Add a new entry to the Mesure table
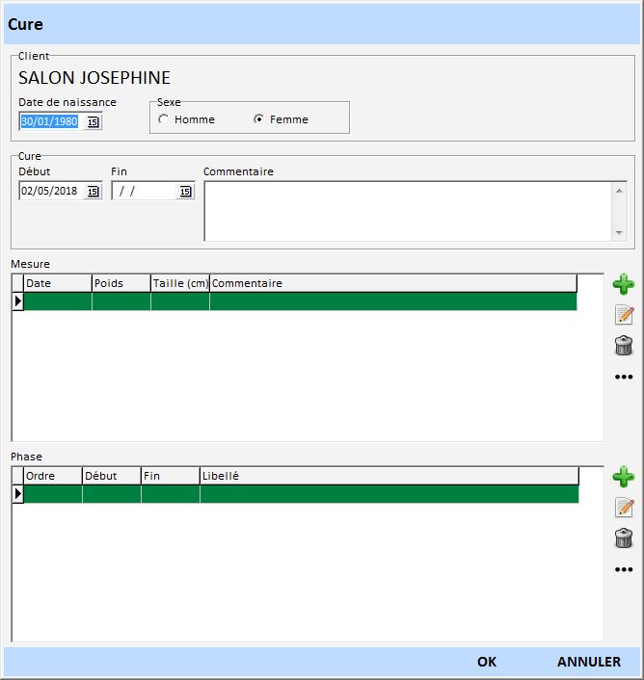The width and height of the screenshot is (644, 680). click(x=623, y=284)
